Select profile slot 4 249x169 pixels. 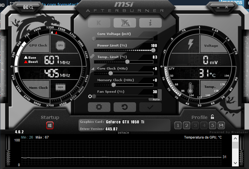coord(204,125)
